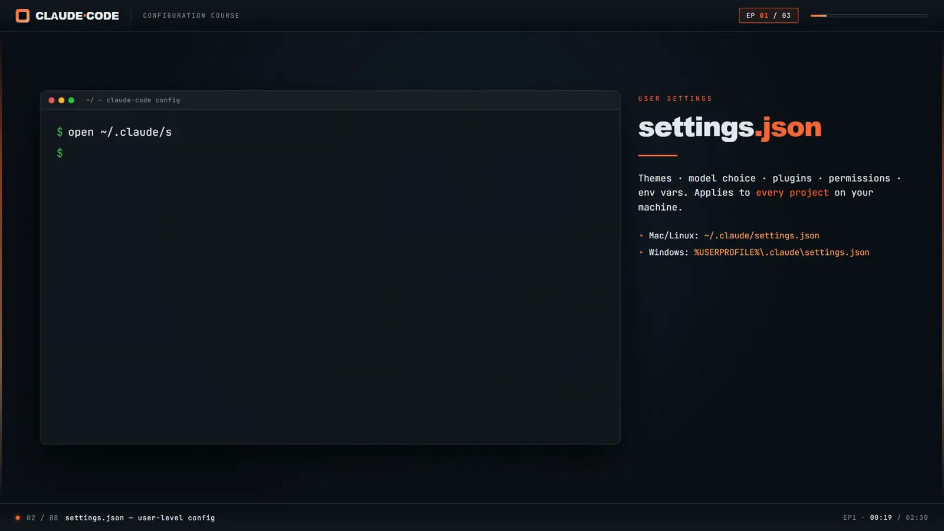Click the arrow bullet before Mac/Linux
The image size is (944, 531).
point(641,235)
